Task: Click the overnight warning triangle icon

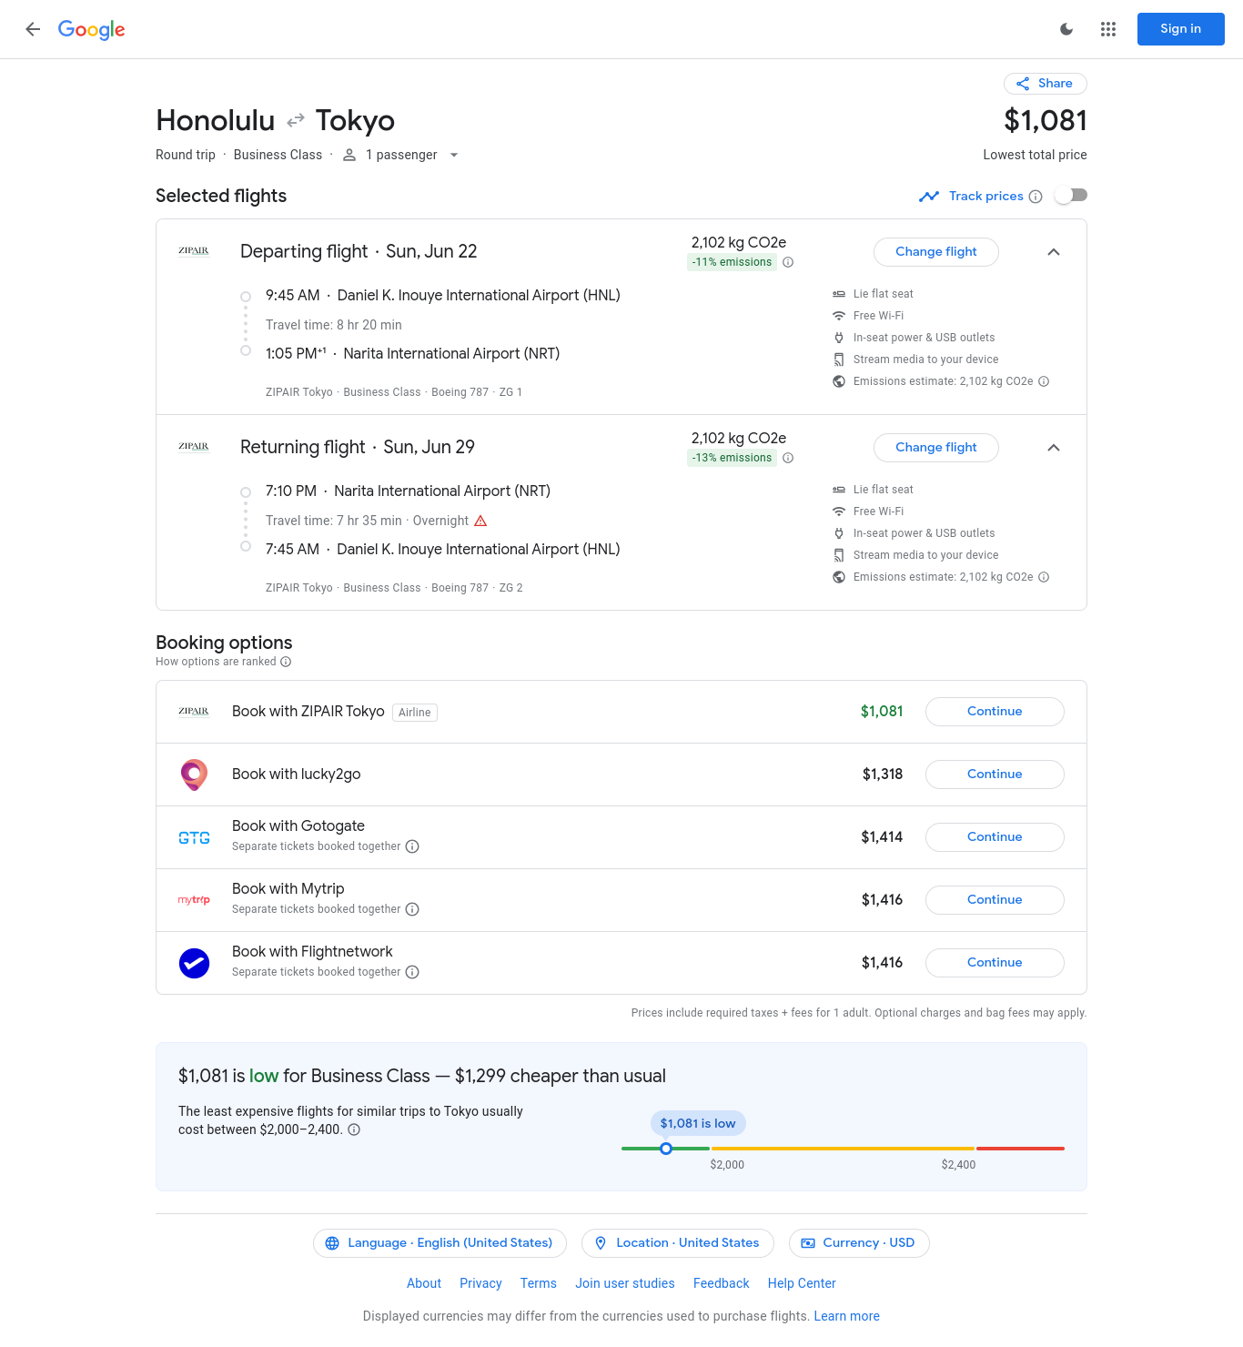Action: tap(480, 521)
